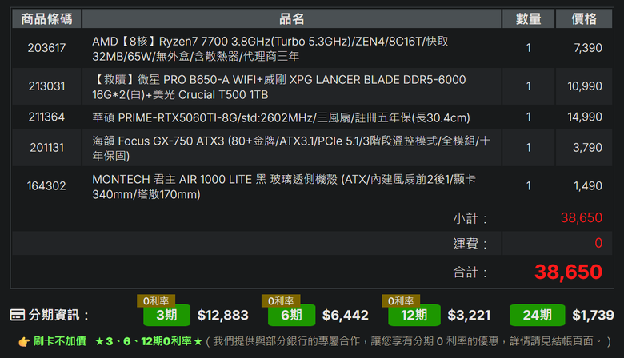Viewport: 624px width, 358px height.
Task: Click the price 3,790
Action: pos(587,148)
